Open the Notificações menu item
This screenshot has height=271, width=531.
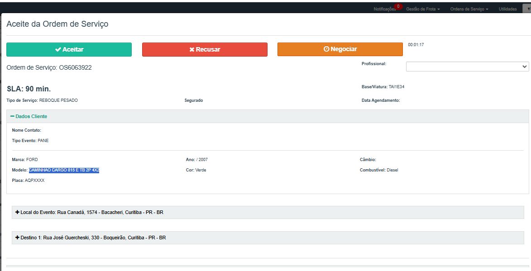385,9
